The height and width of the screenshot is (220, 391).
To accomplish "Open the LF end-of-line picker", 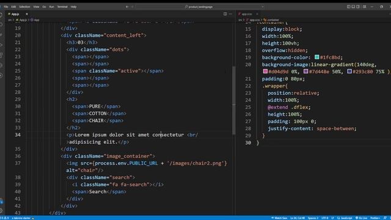I will 332,218.
